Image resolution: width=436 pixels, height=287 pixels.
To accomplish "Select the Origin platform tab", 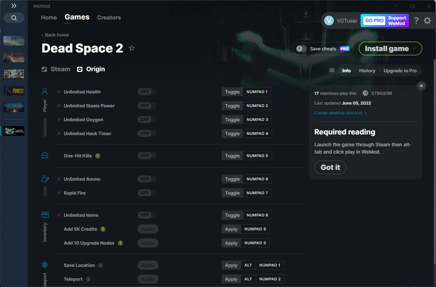I will pos(91,69).
